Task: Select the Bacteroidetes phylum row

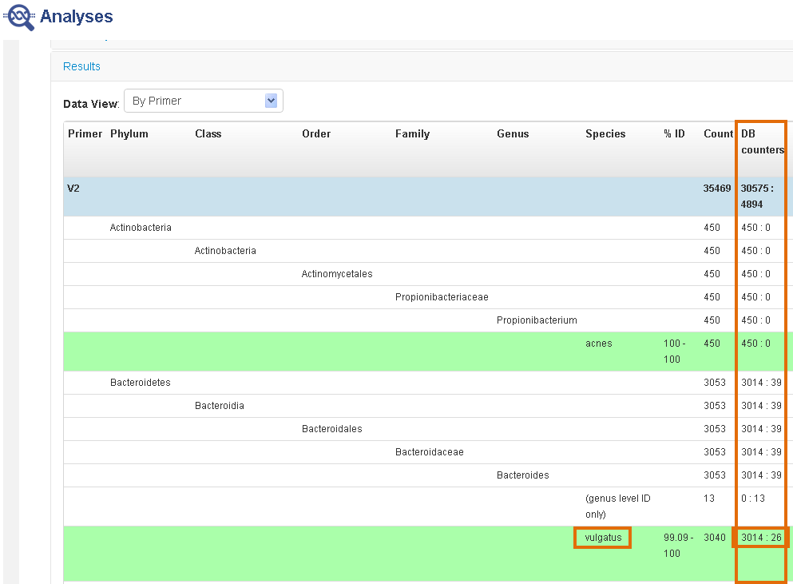Action: (140, 383)
